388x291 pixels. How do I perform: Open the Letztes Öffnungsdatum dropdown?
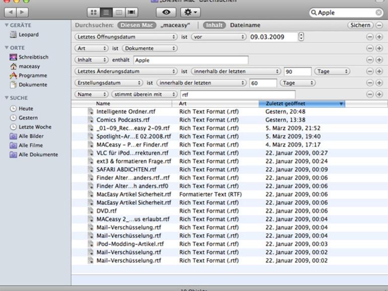tap(126, 37)
